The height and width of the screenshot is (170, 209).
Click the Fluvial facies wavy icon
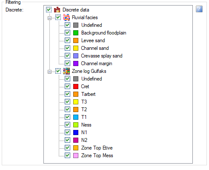[x=66, y=17]
